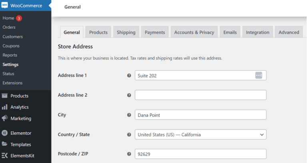
Task: Click the Templates folder icon
Action: point(5,144)
